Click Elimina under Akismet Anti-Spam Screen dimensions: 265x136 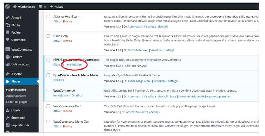67,22
